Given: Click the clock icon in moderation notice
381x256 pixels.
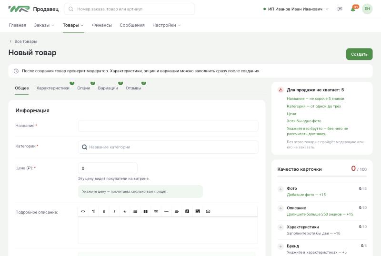Looking at the screenshot, I should pyautogui.click(x=16, y=71).
